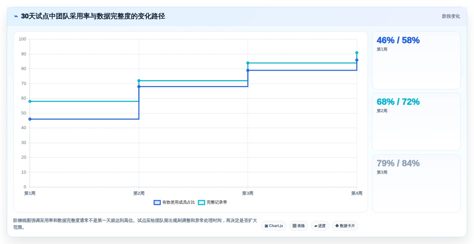Image resolution: width=474 pixels, height=244 pixels.
Task: Click the blue data point at 第1周 (46)
Action: [x=30, y=119]
